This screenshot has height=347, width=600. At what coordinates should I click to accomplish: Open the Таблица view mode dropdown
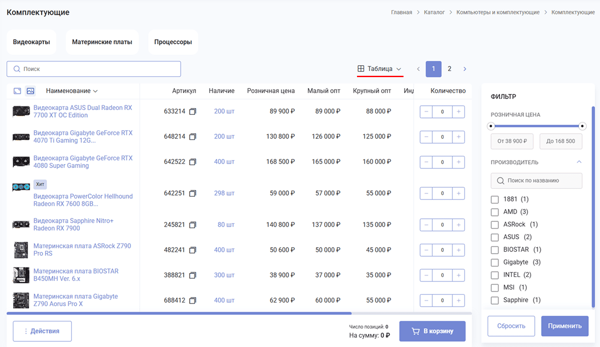(x=380, y=69)
